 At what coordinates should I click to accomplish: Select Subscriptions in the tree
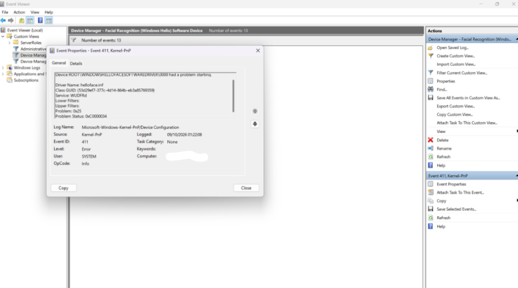pos(26,81)
